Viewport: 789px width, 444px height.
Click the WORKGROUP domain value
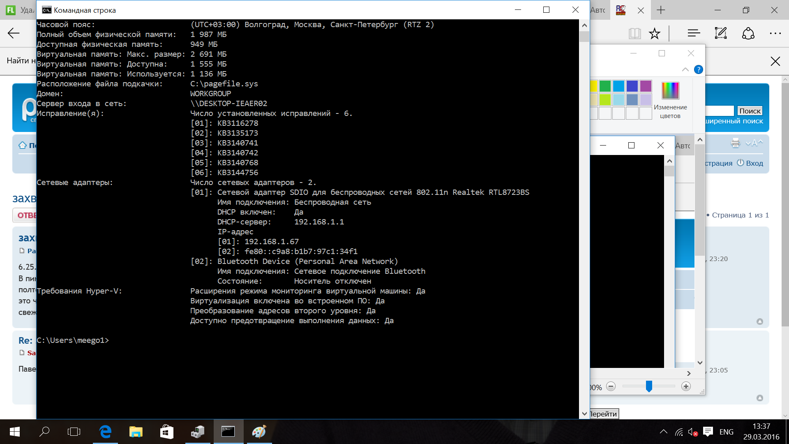(x=210, y=94)
